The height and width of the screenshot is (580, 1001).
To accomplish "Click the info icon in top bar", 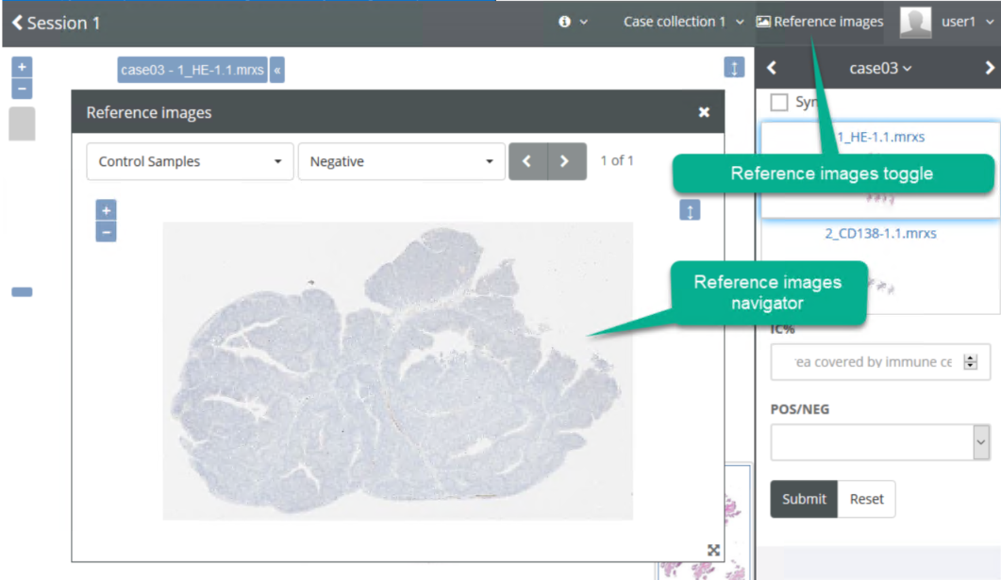I will pos(565,22).
